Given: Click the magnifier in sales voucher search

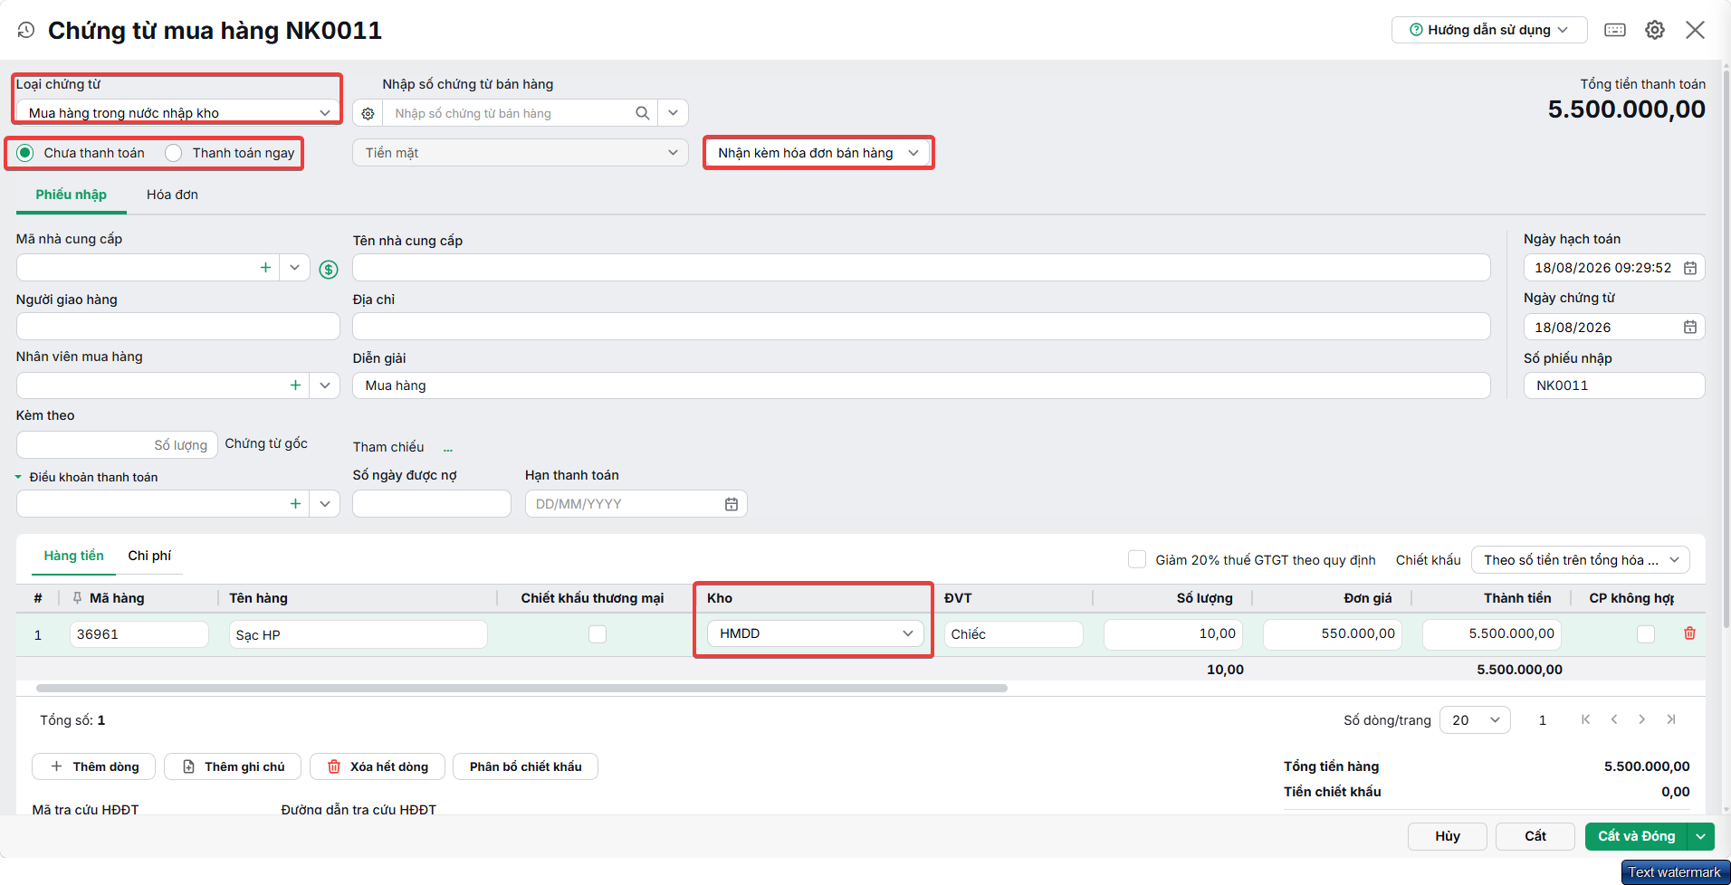Looking at the screenshot, I should [x=643, y=113].
